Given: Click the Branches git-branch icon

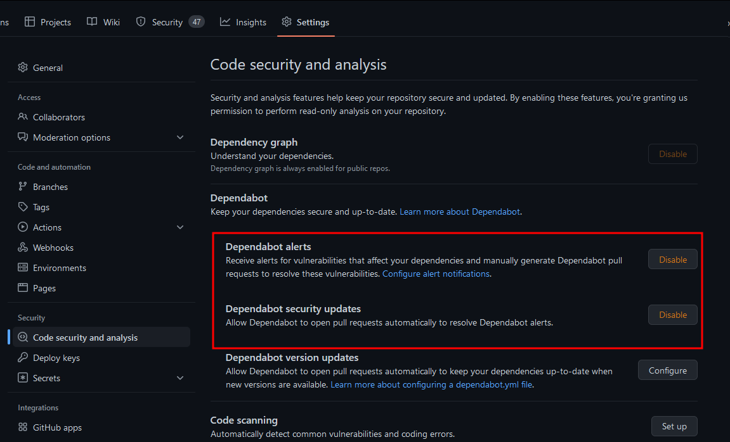Looking at the screenshot, I should point(23,186).
